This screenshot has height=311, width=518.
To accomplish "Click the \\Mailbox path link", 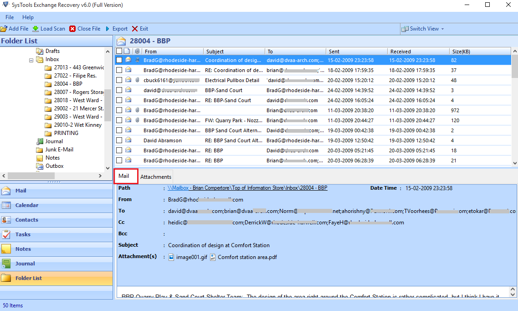I will click(x=178, y=188).
